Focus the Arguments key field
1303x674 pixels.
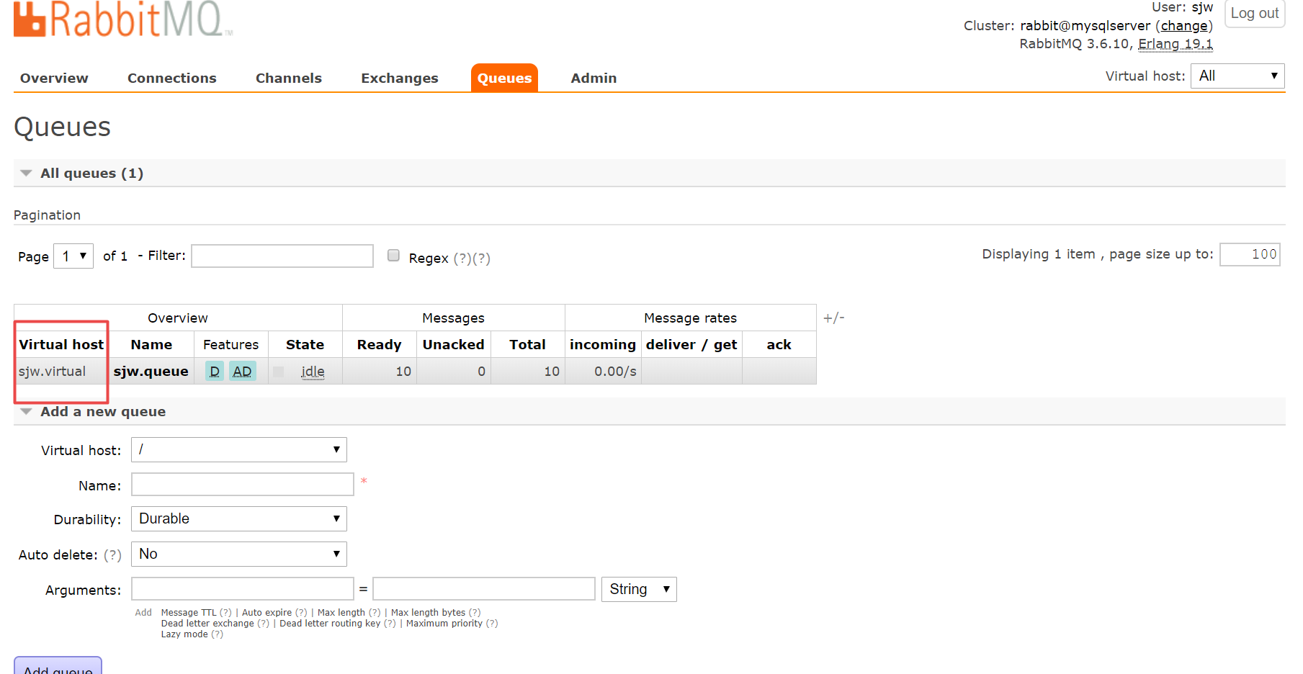pyautogui.click(x=243, y=589)
